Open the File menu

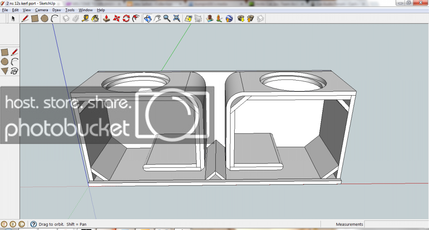[x=5, y=10]
